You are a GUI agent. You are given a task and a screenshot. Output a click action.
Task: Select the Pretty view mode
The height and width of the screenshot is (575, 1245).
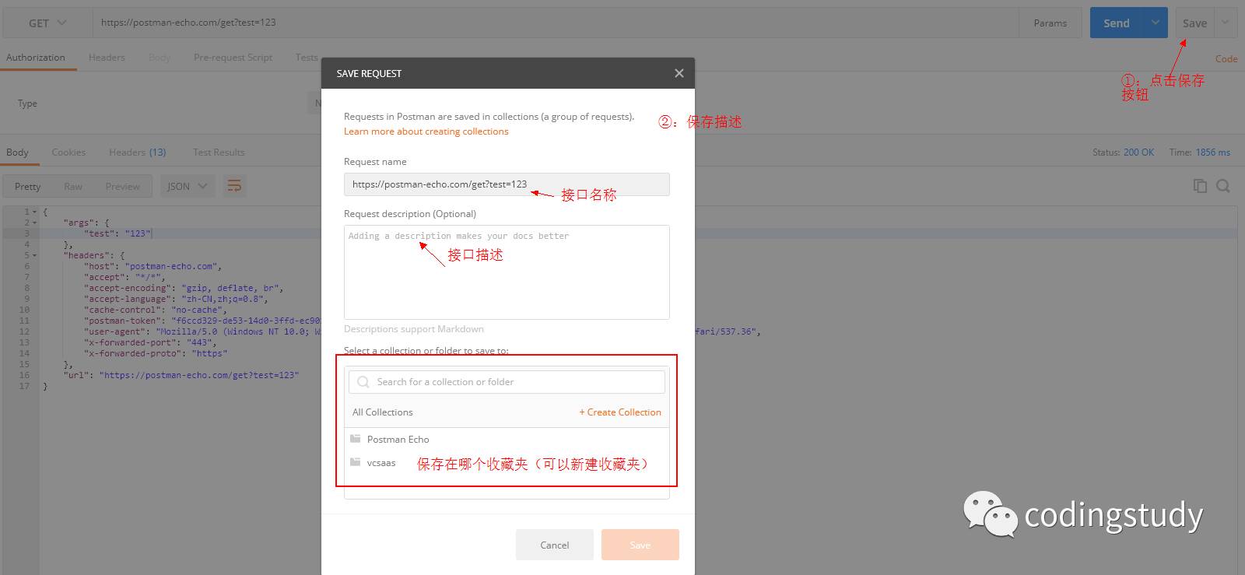point(27,187)
